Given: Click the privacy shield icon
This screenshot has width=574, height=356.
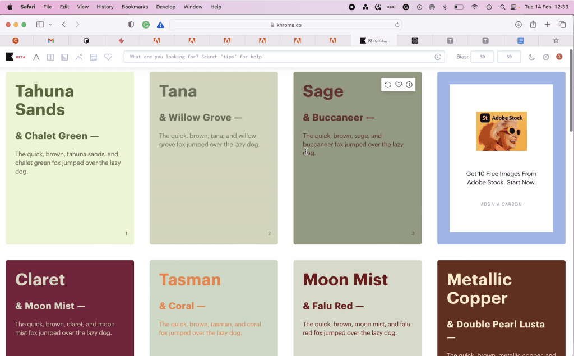Looking at the screenshot, I should [x=131, y=25].
